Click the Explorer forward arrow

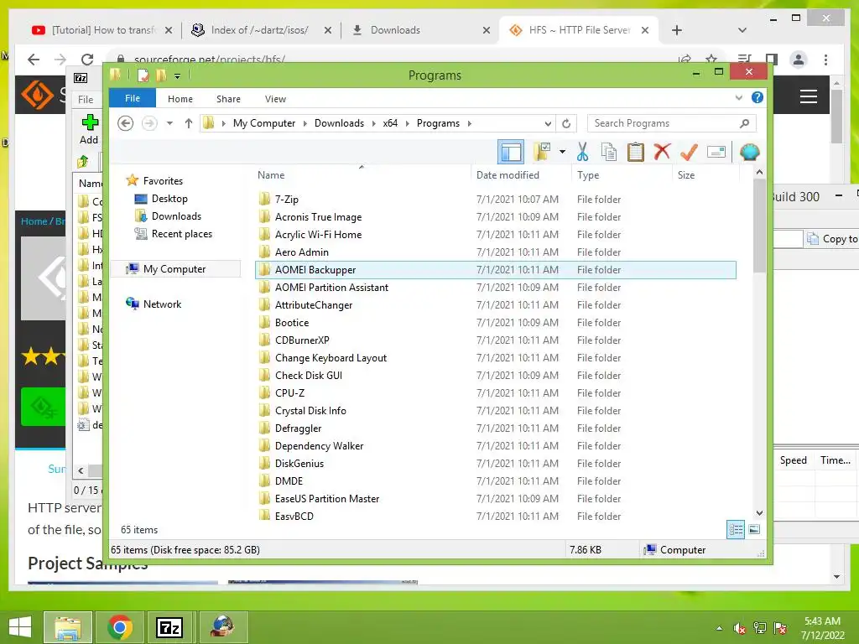(149, 123)
